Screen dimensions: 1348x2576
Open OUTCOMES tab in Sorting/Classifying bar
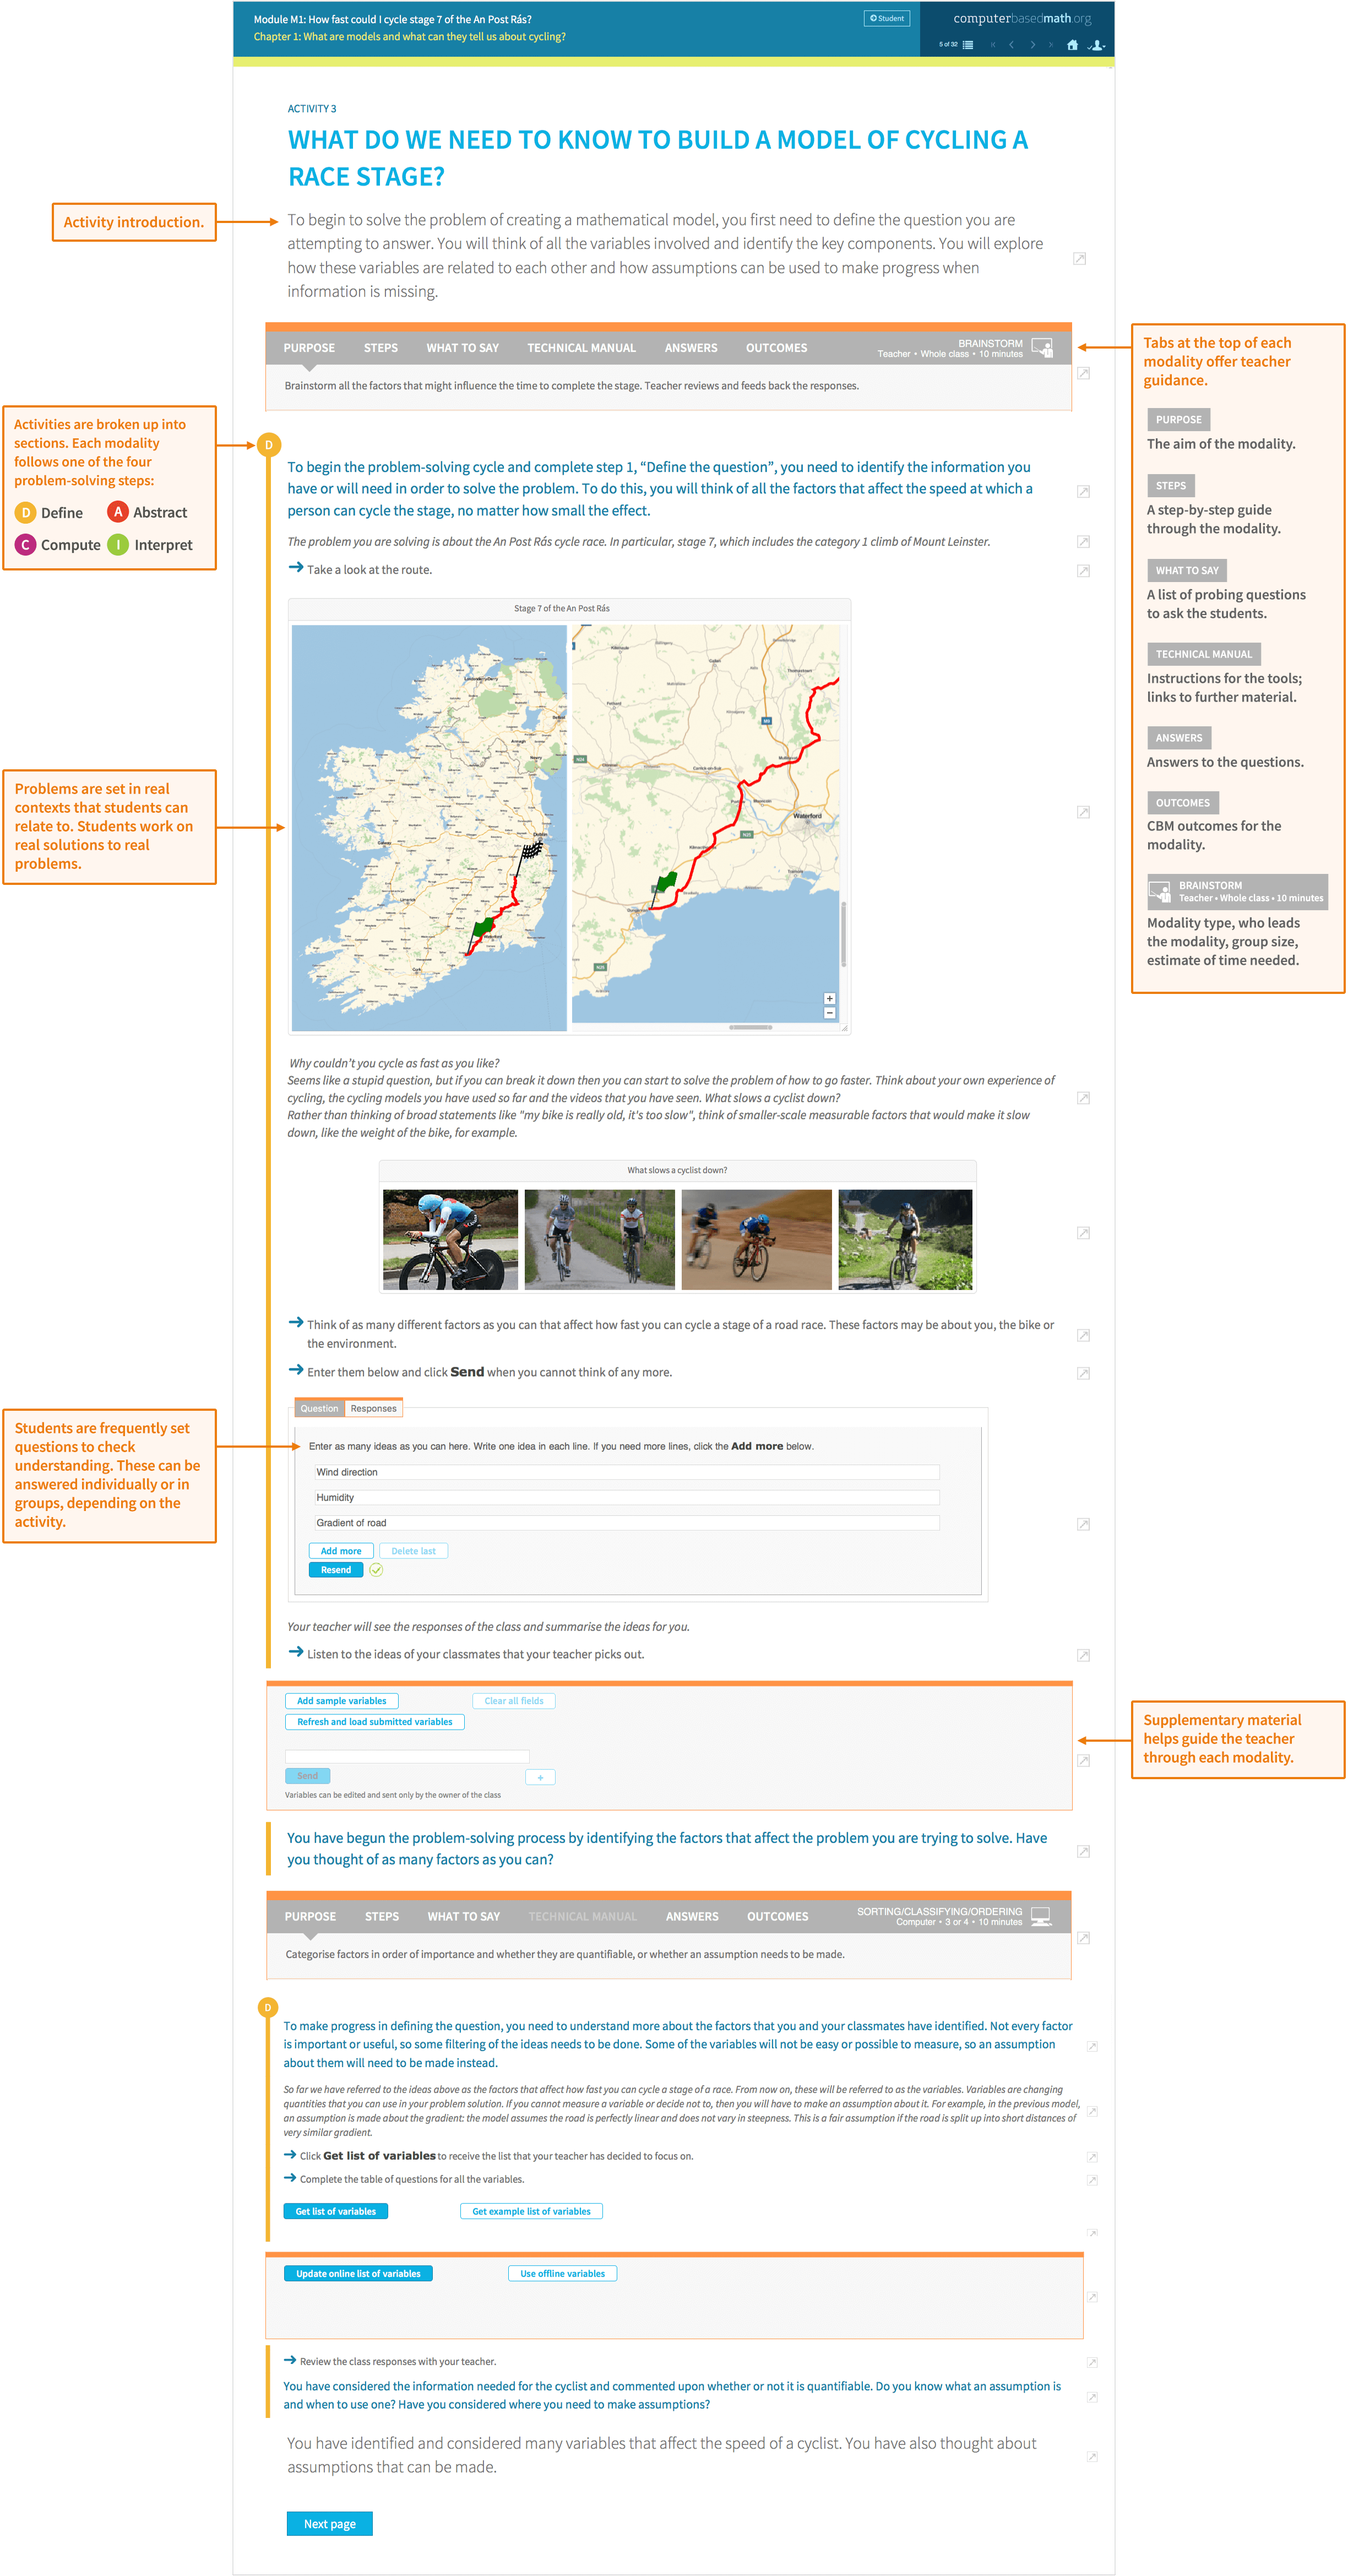777,1916
